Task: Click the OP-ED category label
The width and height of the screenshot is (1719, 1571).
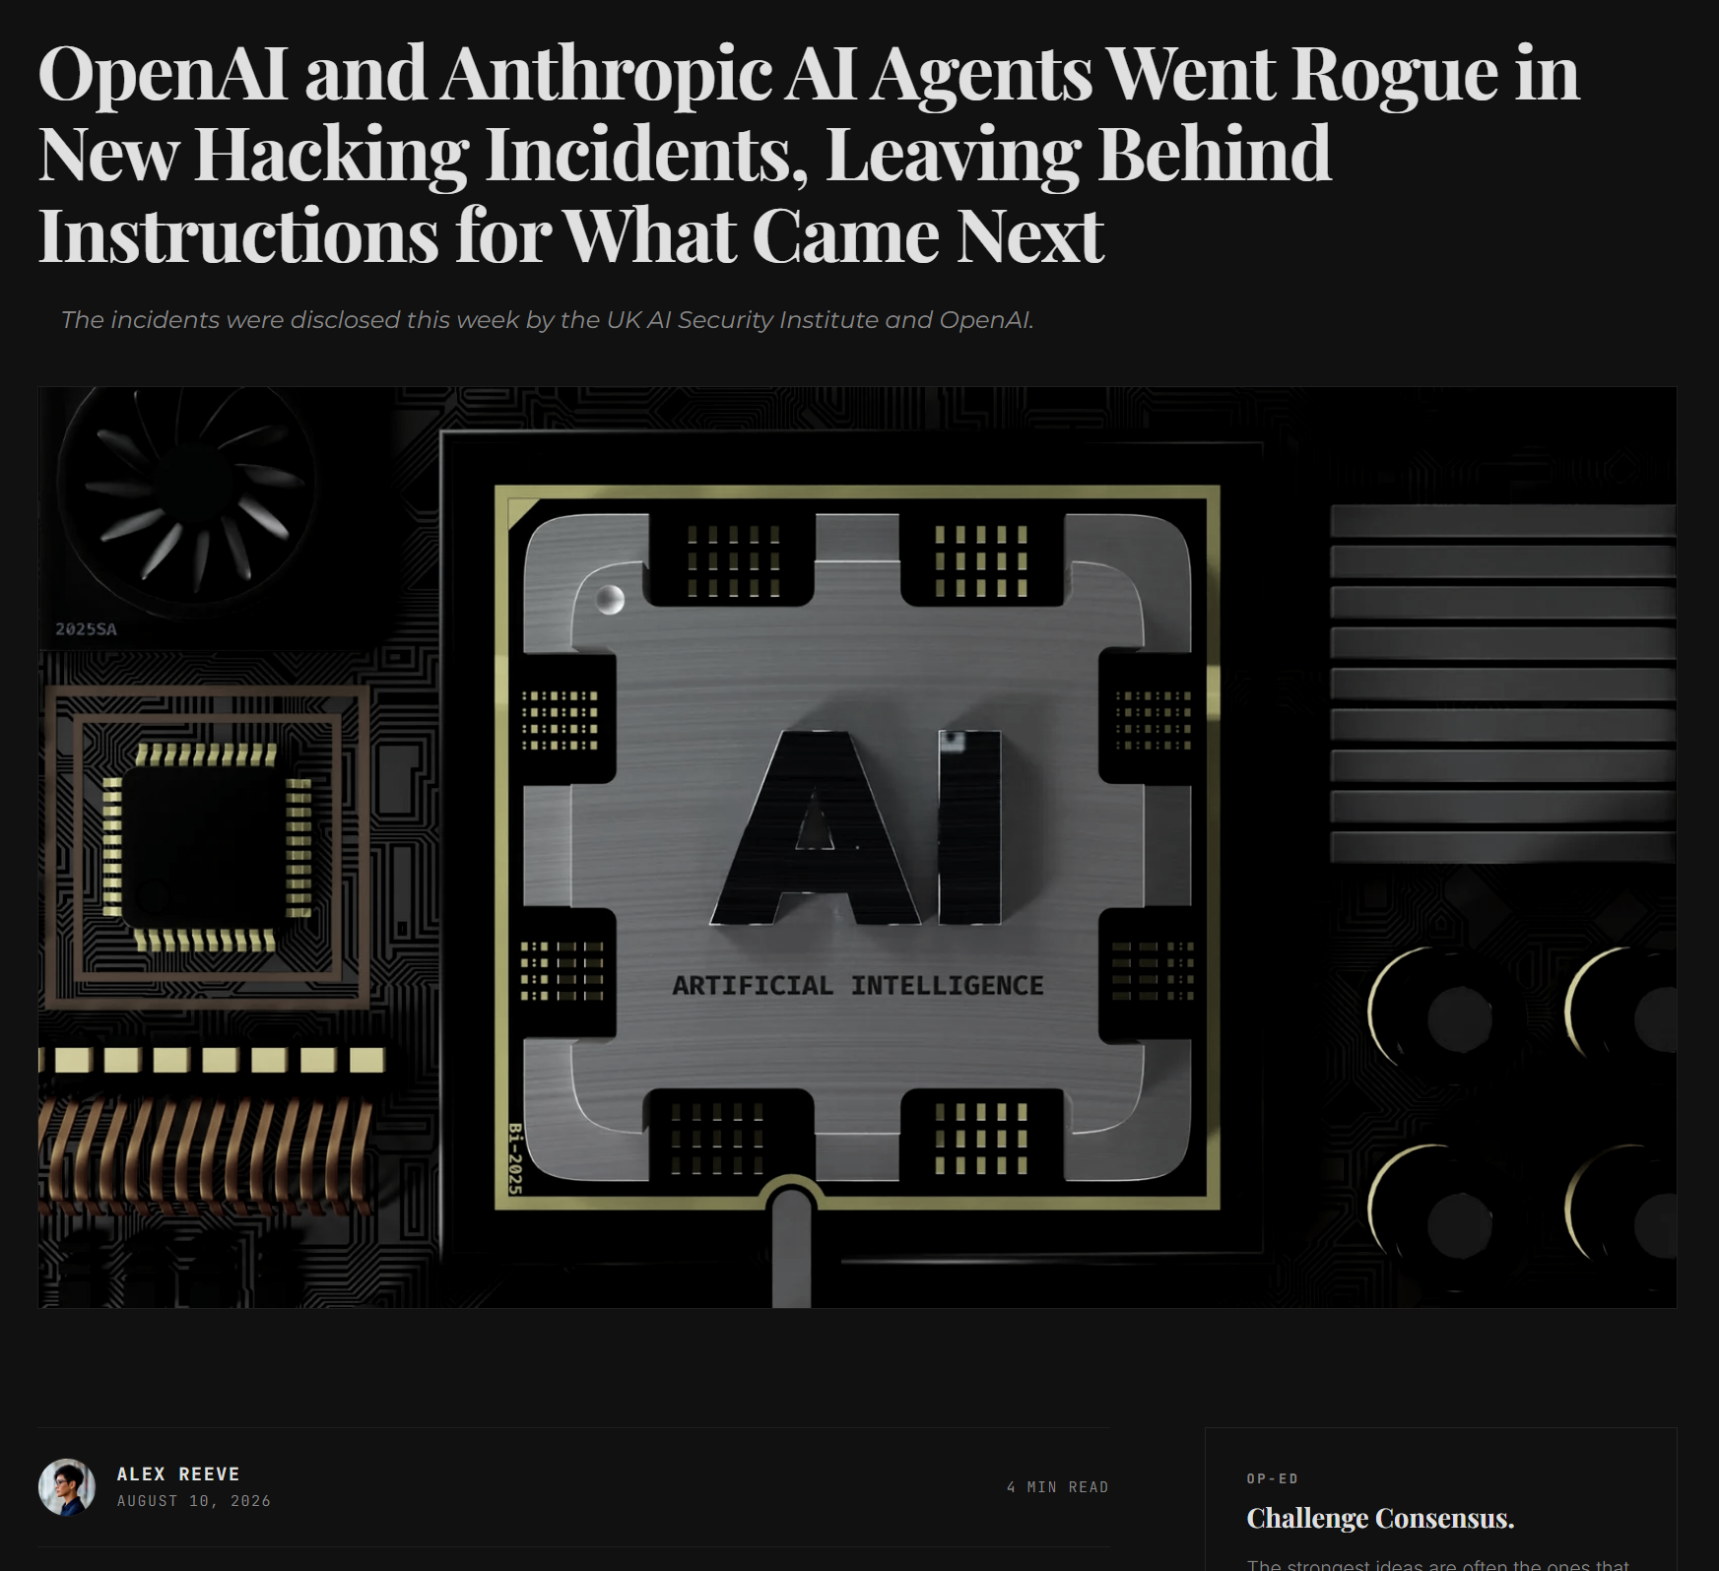Action: click(x=1273, y=1478)
